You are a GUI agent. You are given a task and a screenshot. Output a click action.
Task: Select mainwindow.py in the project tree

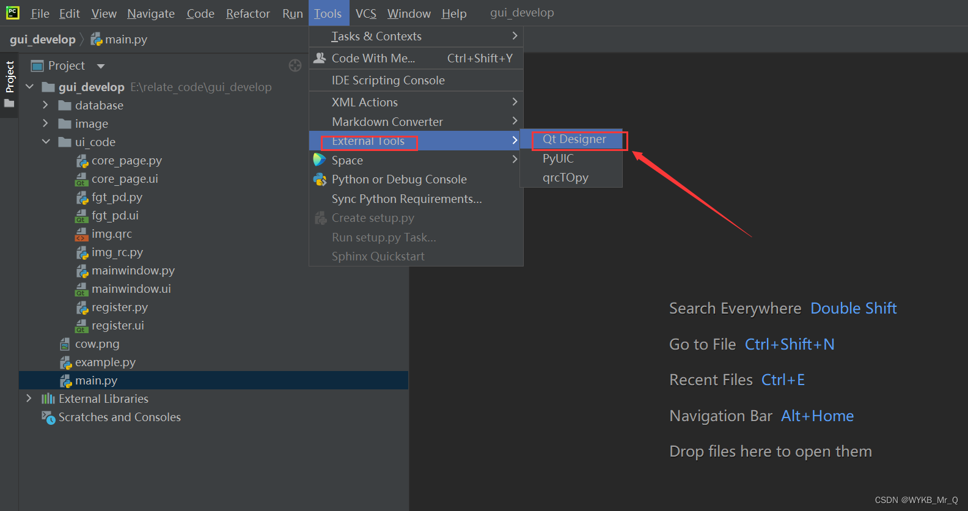[133, 270]
